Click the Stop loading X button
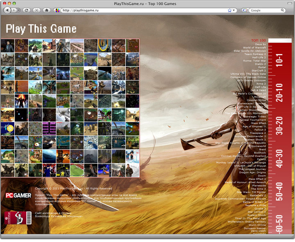 click(x=37, y=10)
